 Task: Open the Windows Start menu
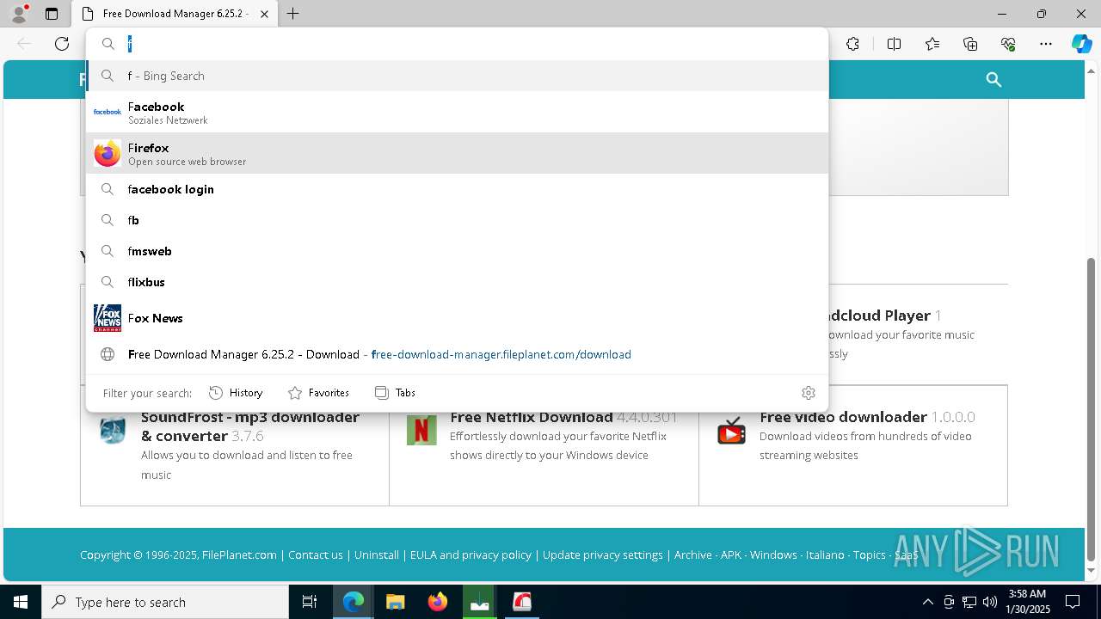21,602
